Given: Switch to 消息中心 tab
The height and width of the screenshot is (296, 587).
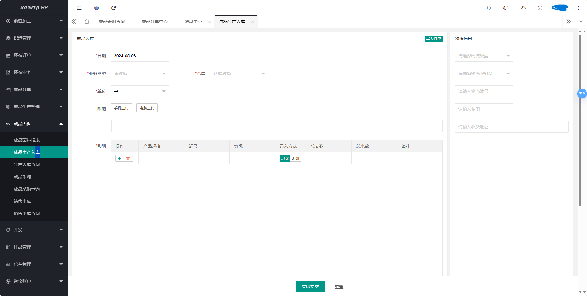Looking at the screenshot, I should [x=193, y=21].
